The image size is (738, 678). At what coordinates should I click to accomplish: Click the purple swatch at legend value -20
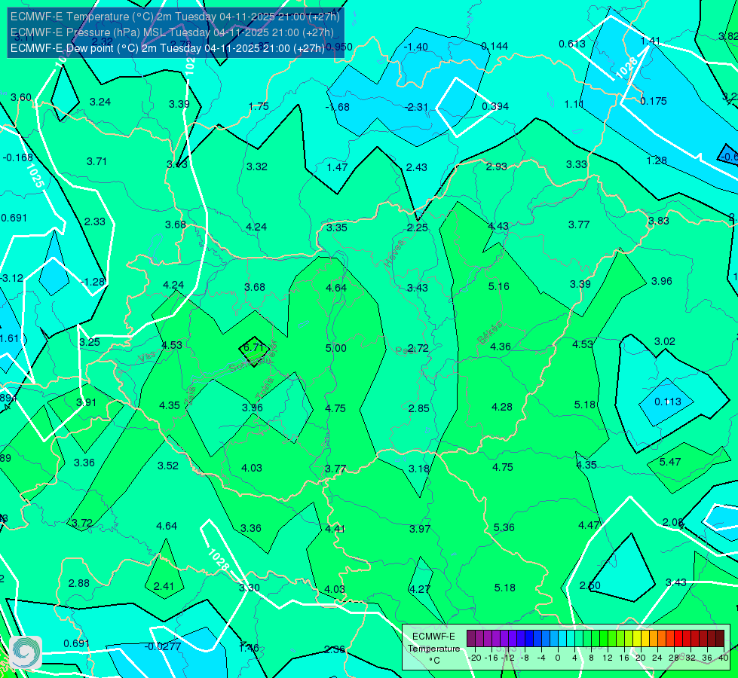click(471, 639)
